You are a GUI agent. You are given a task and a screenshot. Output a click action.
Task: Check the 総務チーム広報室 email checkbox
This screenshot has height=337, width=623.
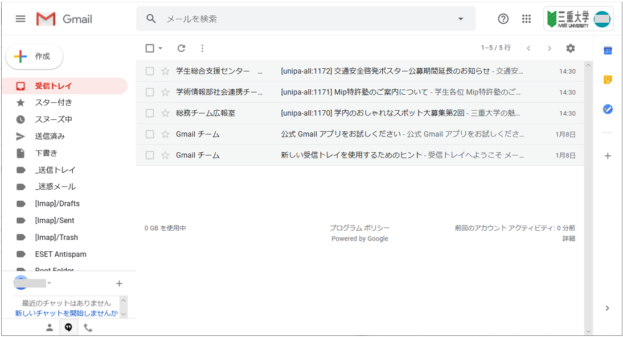[150, 113]
